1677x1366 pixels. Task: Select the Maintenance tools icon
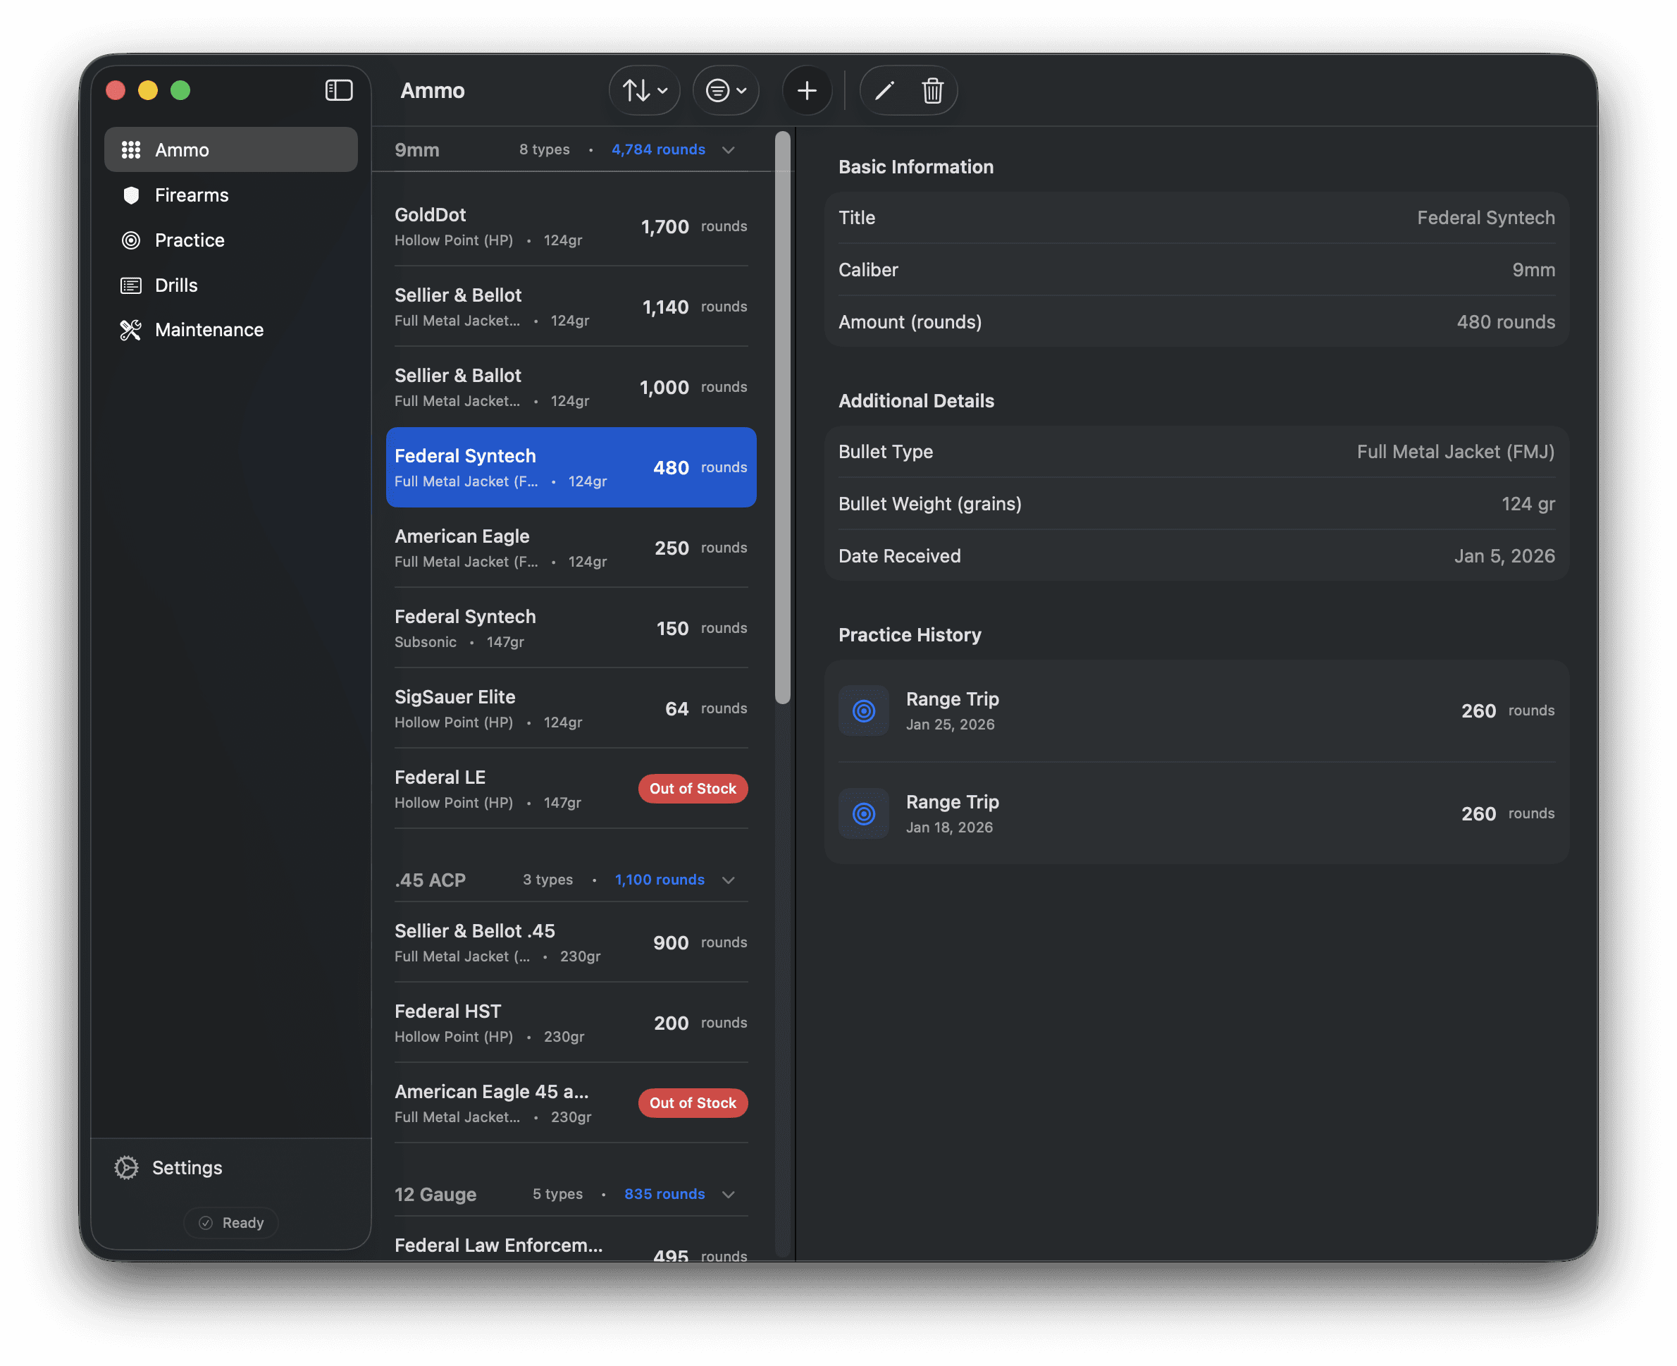[x=130, y=330]
